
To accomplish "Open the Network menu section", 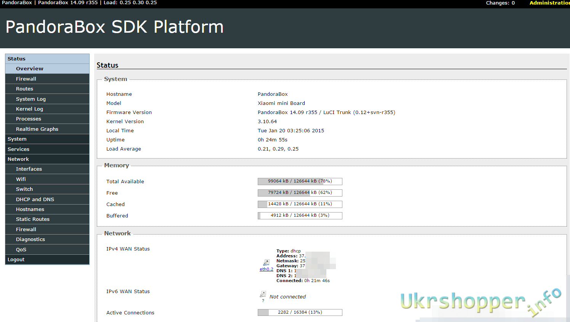I will [x=47, y=159].
